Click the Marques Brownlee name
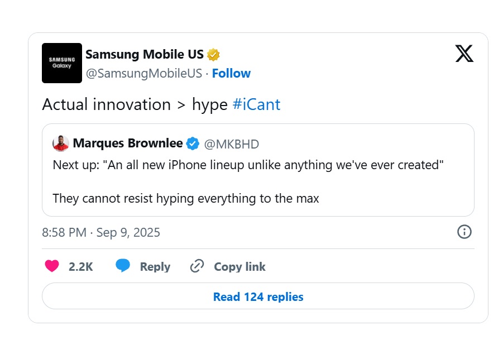Screen dimensions: 503x340 pos(128,143)
